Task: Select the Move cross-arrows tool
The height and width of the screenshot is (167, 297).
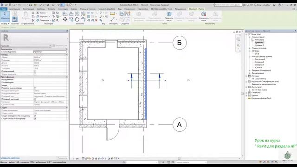Action: (65, 19)
